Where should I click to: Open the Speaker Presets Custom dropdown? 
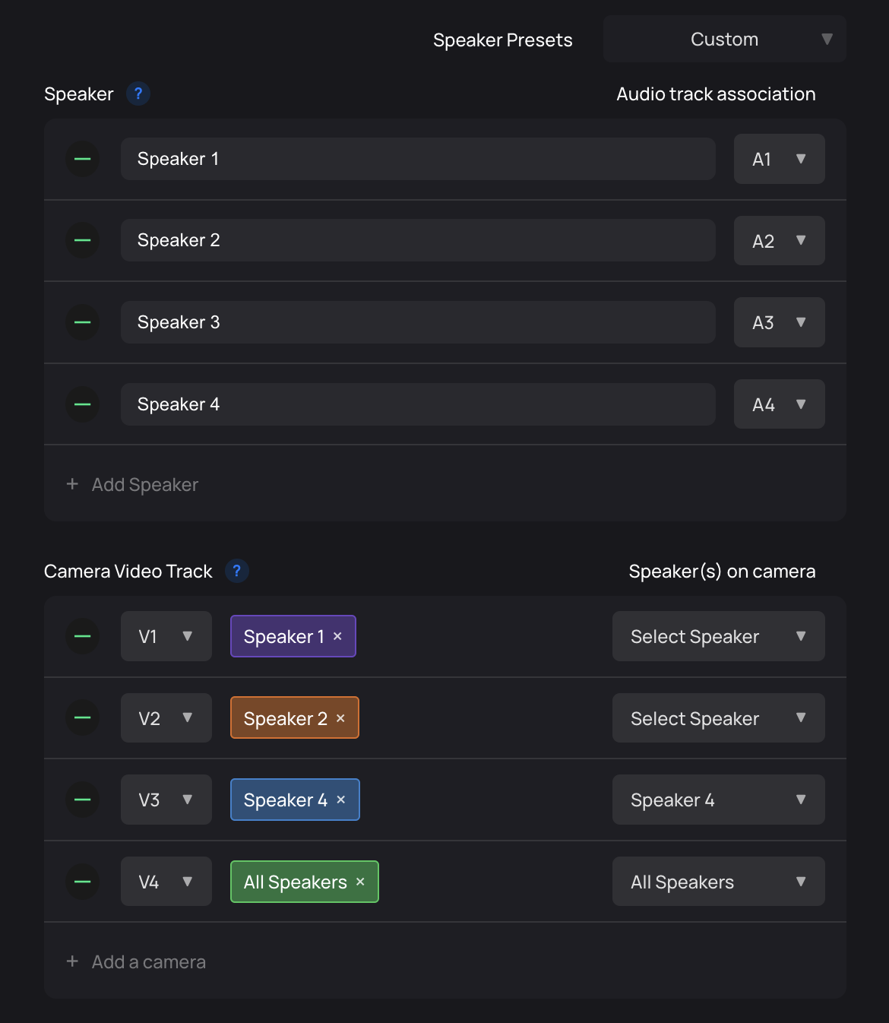(724, 39)
